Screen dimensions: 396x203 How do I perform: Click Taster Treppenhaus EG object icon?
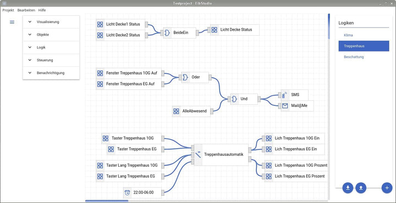point(111,149)
